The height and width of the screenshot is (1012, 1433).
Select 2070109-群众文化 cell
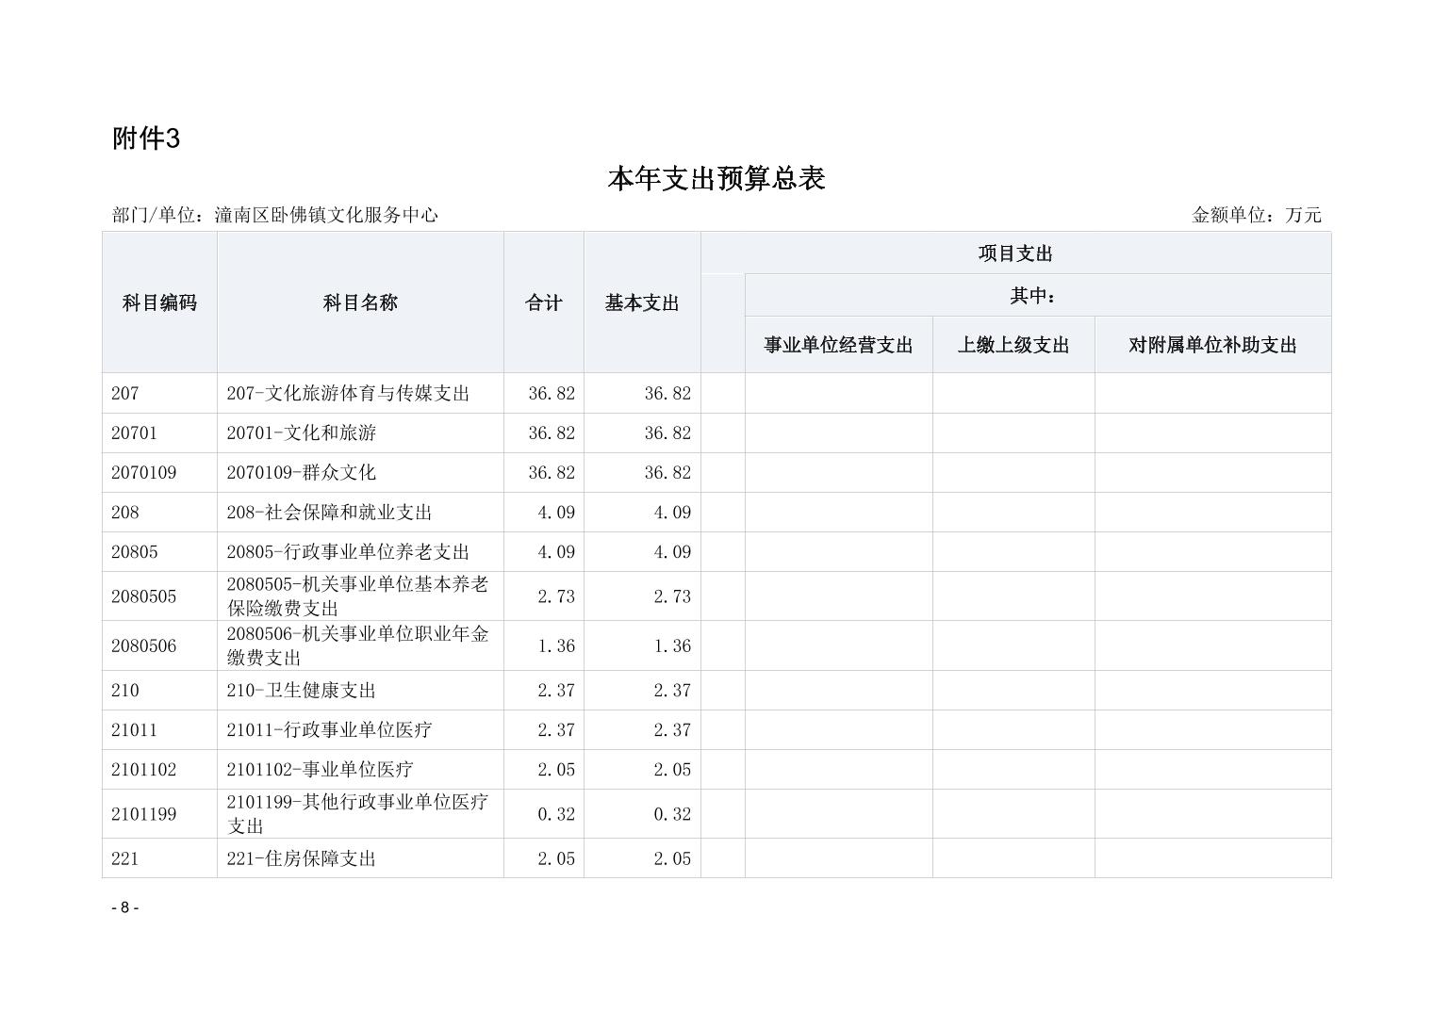click(x=360, y=472)
